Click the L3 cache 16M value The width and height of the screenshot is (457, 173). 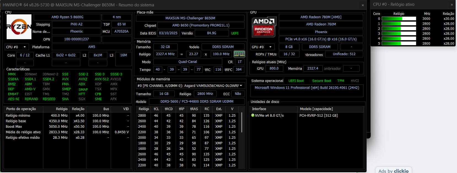124,55
